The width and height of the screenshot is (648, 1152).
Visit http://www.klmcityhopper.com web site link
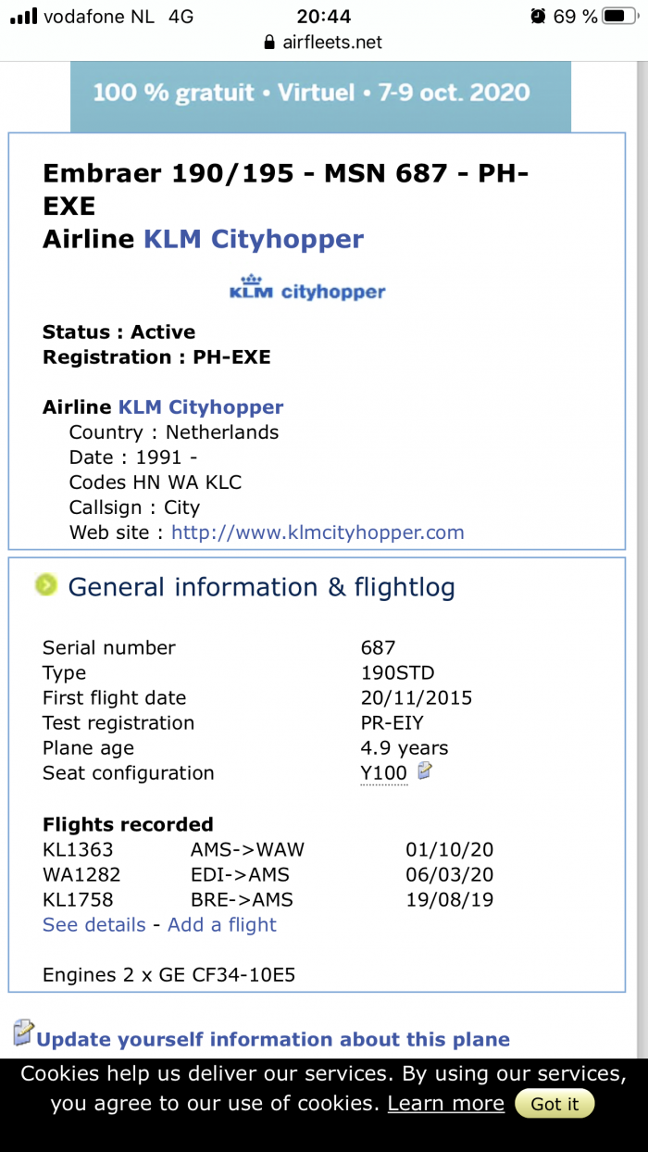(318, 532)
